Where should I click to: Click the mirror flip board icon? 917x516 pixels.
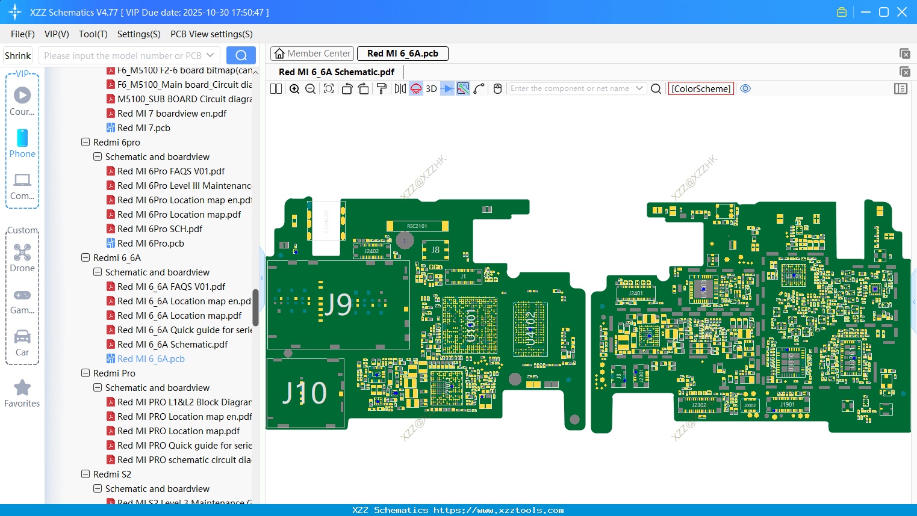click(400, 89)
